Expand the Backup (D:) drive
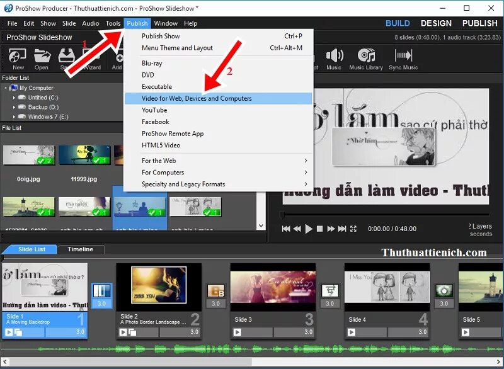The image size is (504, 369). pyautogui.click(x=14, y=107)
